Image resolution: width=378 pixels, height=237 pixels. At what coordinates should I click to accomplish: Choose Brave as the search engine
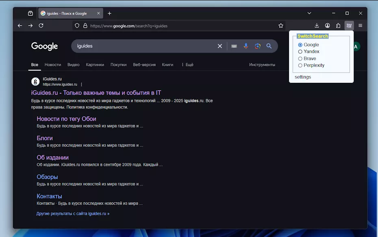(x=300, y=59)
